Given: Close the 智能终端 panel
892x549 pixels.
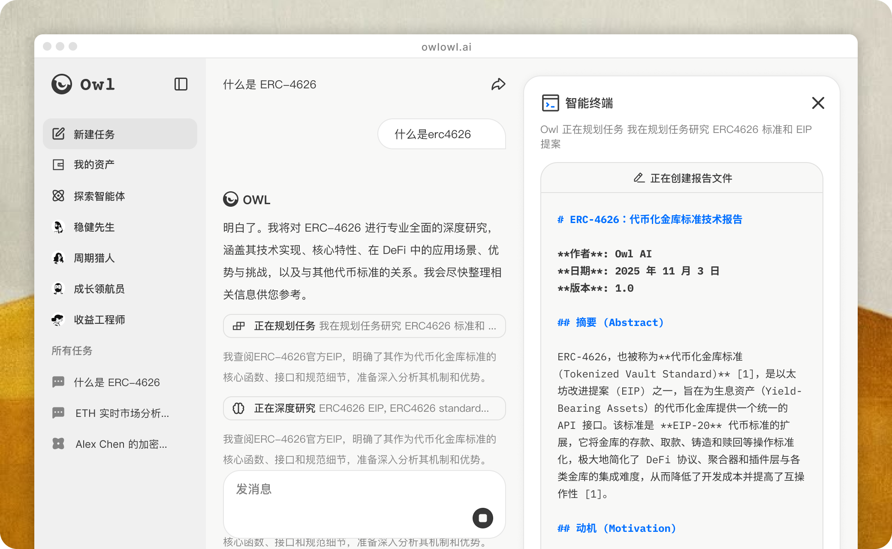Looking at the screenshot, I should (x=818, y=103).
